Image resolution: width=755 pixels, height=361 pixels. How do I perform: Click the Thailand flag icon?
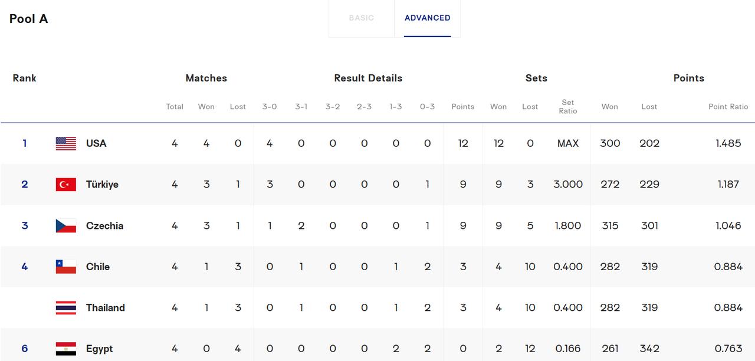point(66,308)
